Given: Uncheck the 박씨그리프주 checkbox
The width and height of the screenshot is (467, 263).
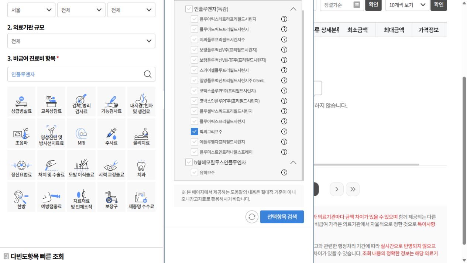Looking at the screenshot, I should pyautogui.click(x=195, y=131).
